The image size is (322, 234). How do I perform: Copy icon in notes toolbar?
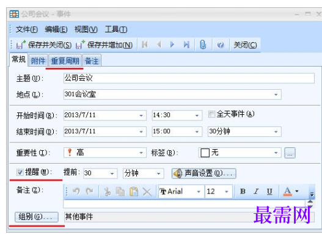pyautogui.click(x=120, y=192)
